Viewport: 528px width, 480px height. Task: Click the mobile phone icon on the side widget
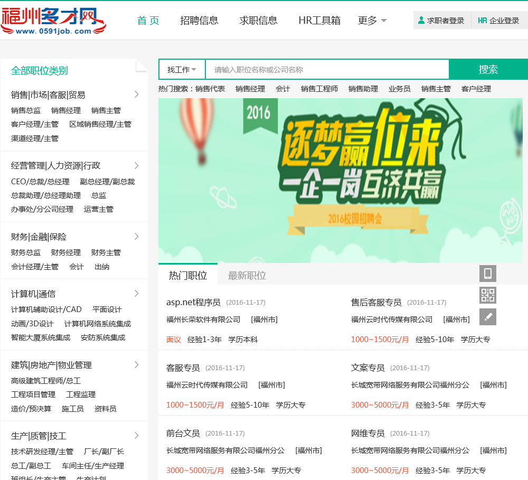pyautogui.click(x=487, y=273)
